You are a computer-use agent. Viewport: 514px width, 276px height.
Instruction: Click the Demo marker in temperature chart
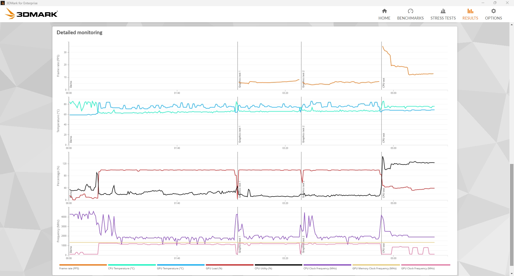coord(71,139)
